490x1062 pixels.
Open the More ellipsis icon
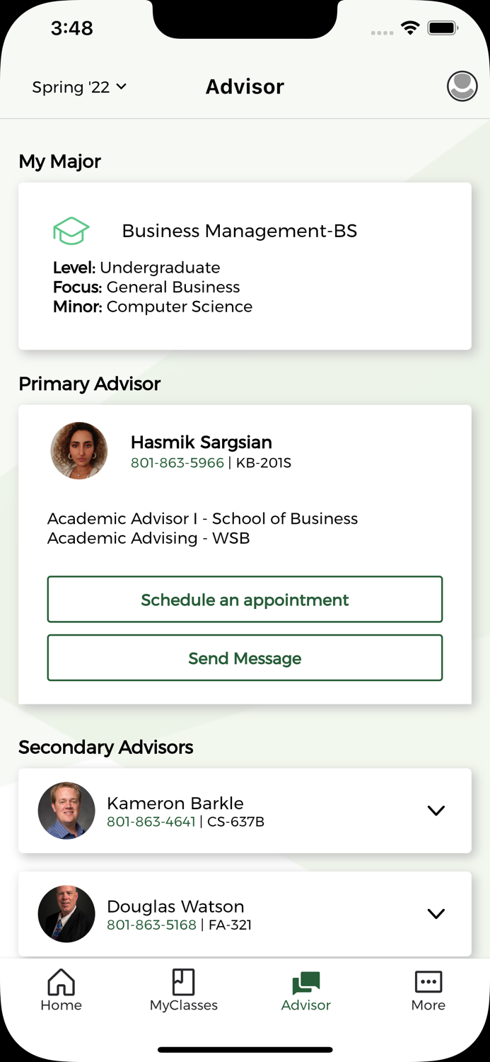click(428, 983)
